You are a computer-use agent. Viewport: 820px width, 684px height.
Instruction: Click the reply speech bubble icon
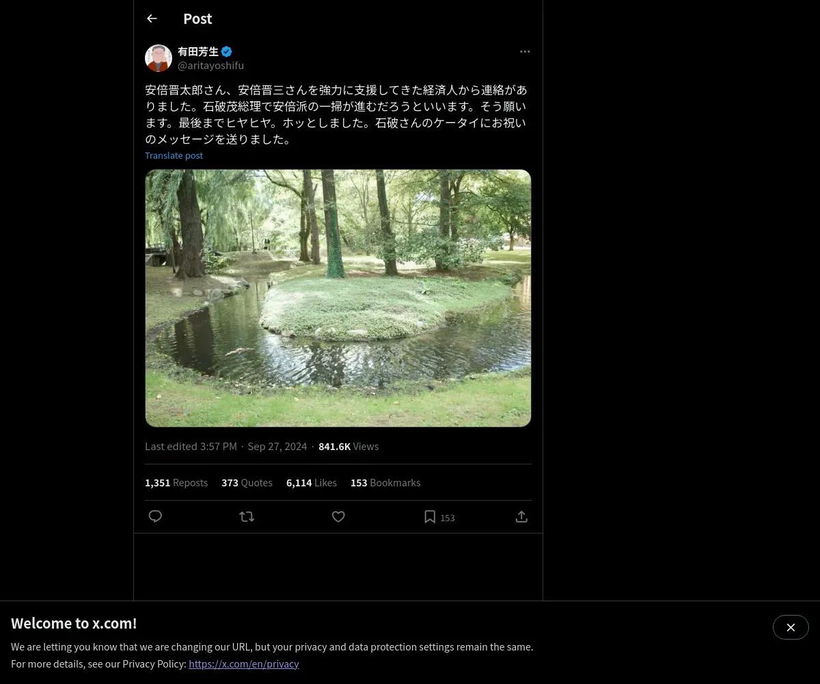(x=155, y=516)
